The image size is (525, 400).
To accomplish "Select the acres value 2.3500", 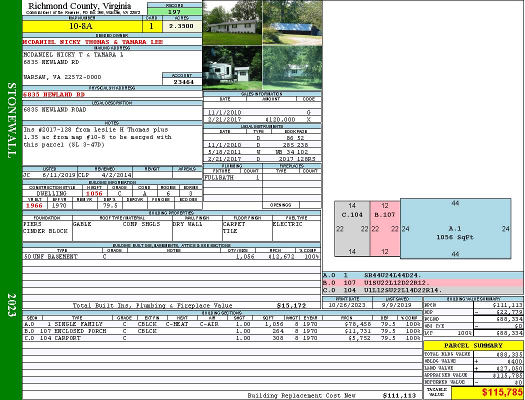I will coord(181,26).
